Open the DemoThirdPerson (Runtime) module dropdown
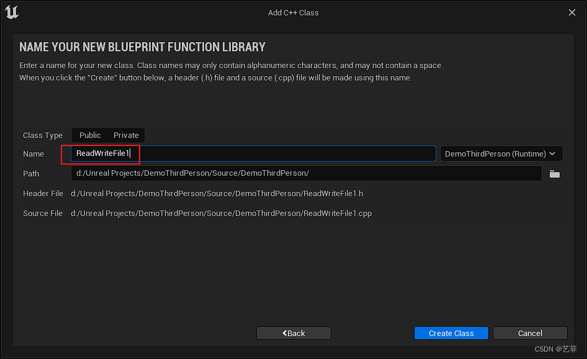587x359 pixels. 501,154
